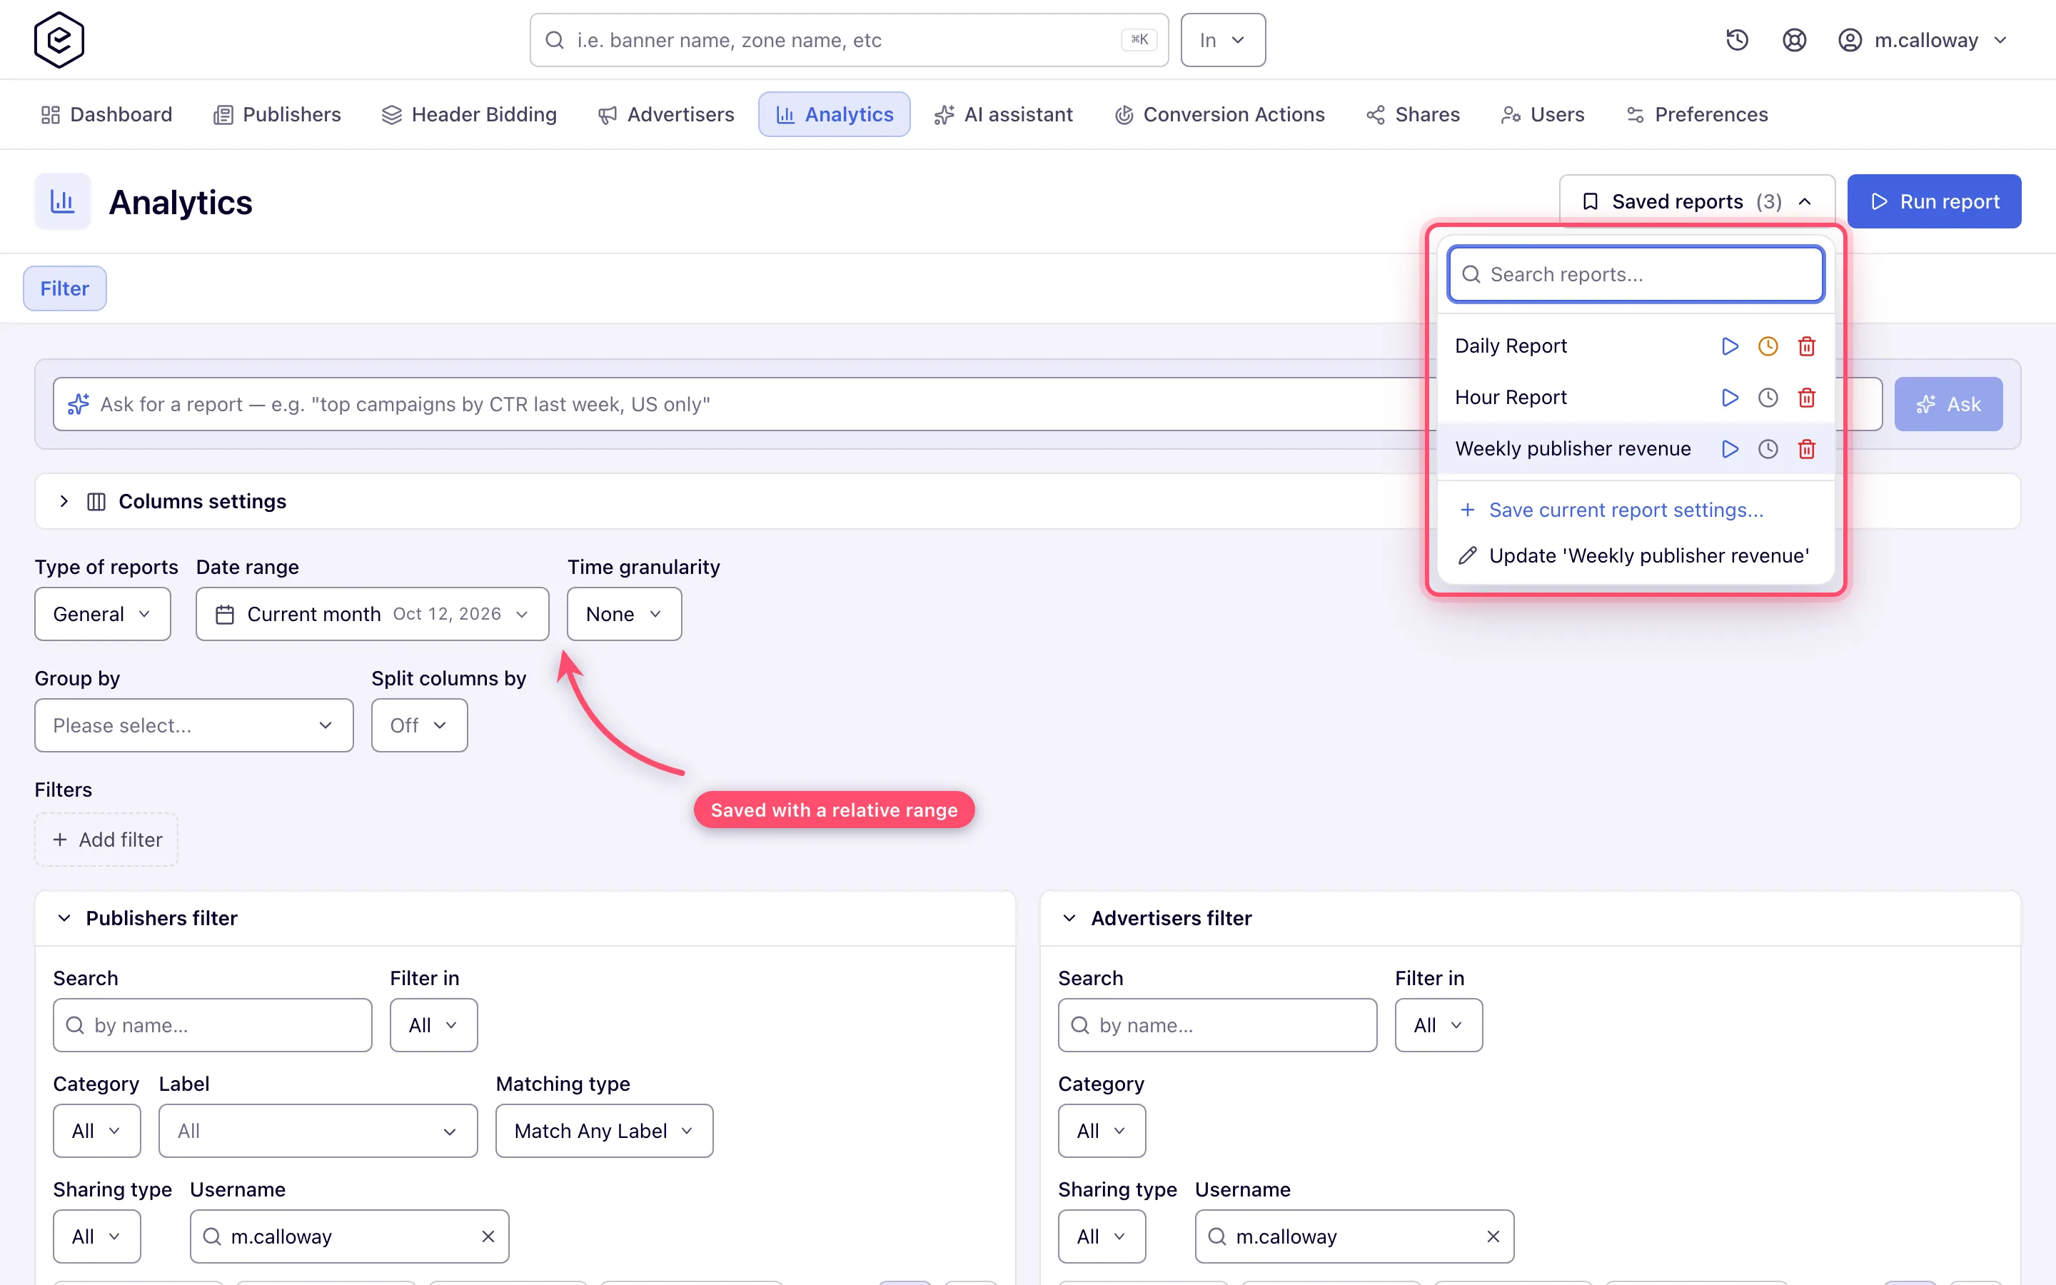
Task: Run the Weekly publisher revenue report
Action: [1729, 449]
